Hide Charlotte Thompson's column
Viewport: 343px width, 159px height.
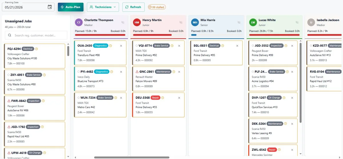(x=123, y=22)
